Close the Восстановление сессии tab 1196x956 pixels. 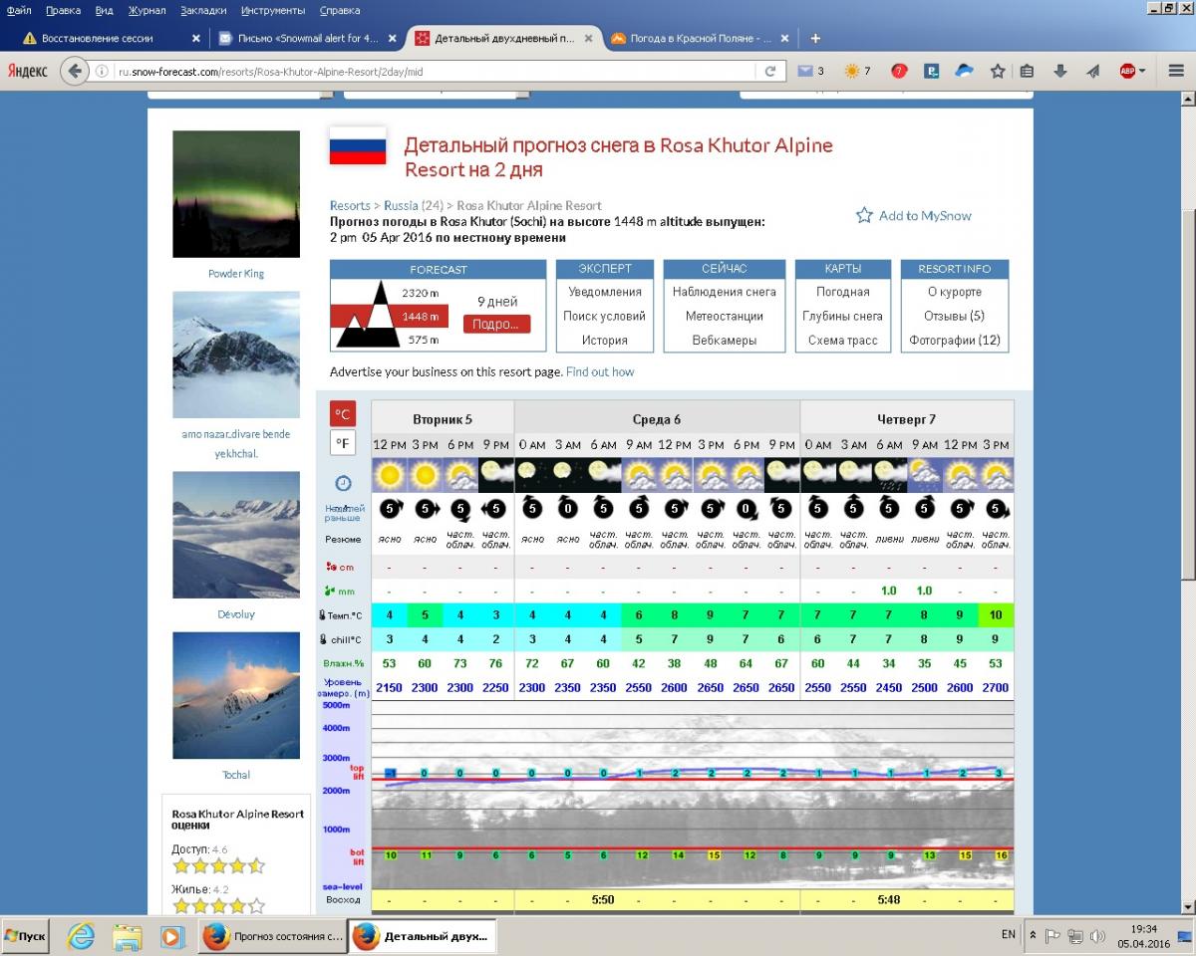coord(195,39)
